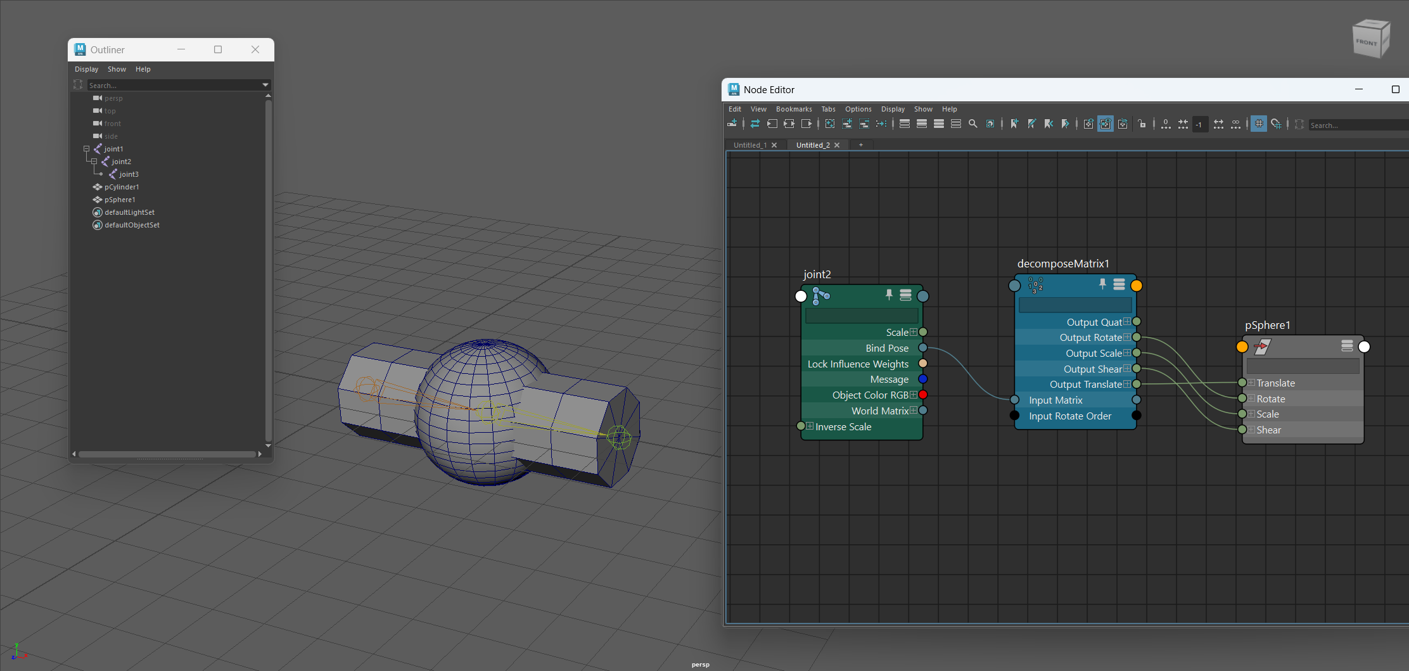Toggle grid visibility in Node Editor toolbar
This screenshot has height=671, width=1409.
[1259, 124]
